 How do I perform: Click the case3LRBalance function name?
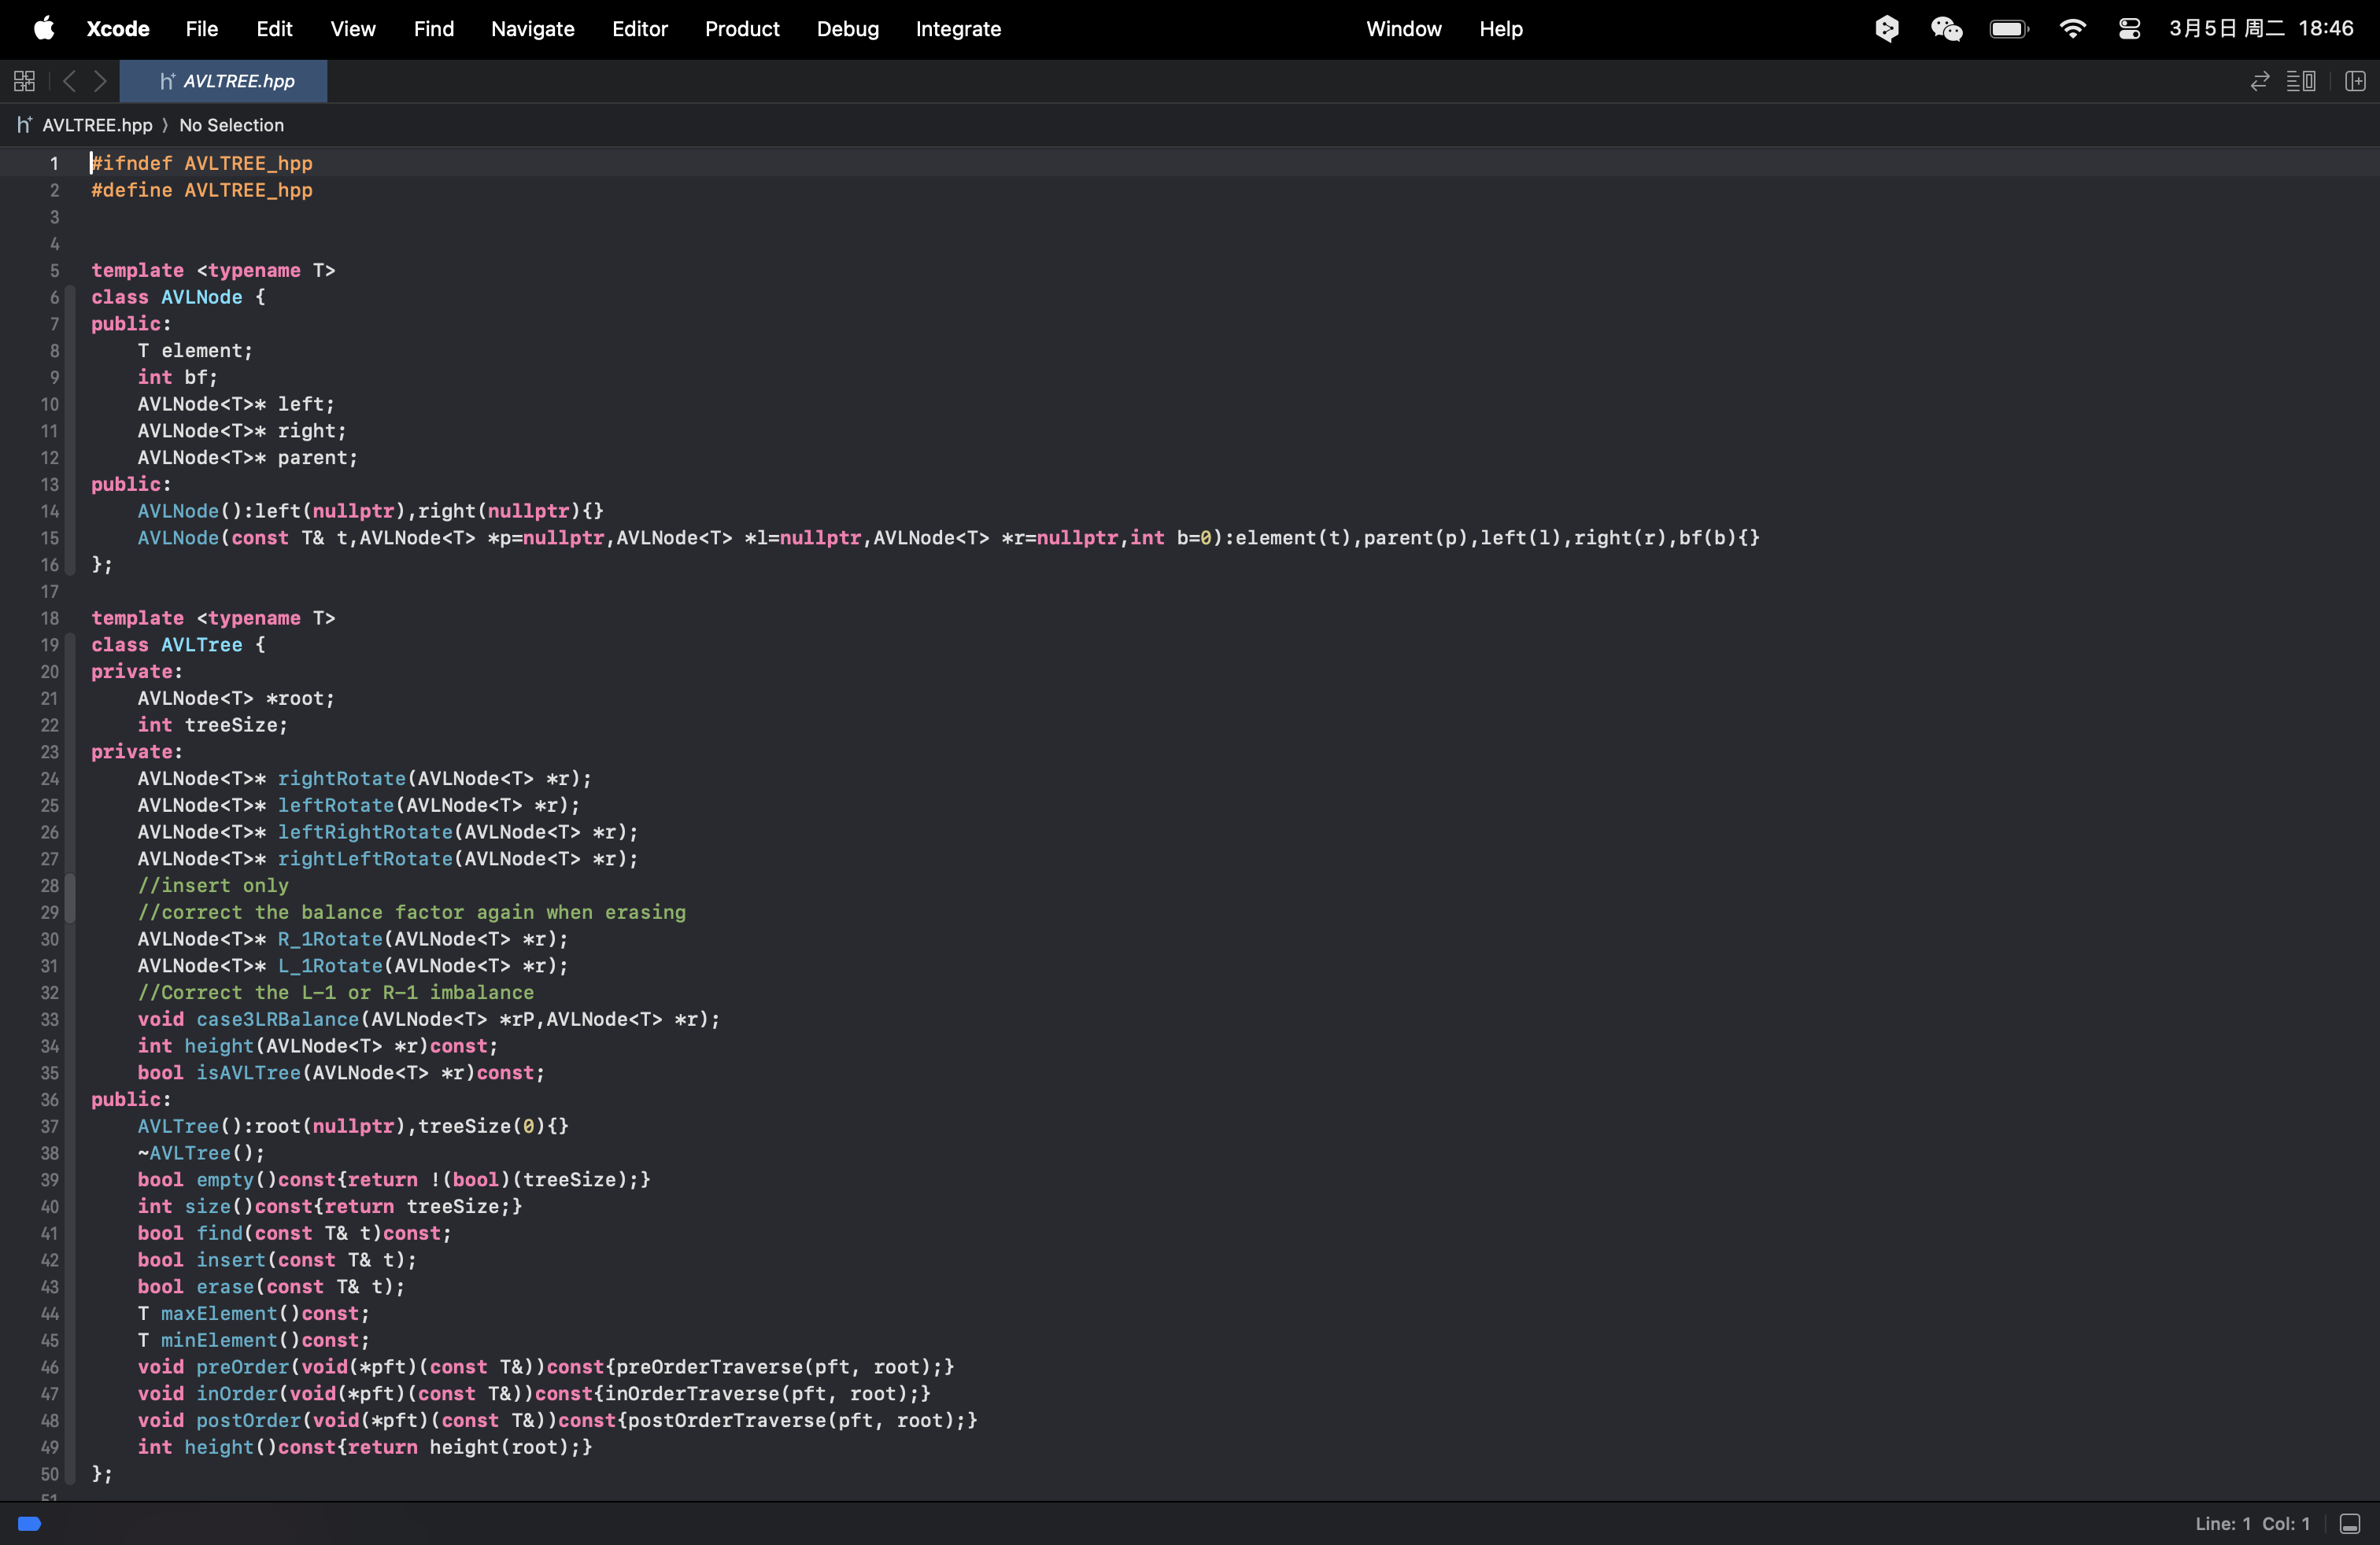[278, 1020]
